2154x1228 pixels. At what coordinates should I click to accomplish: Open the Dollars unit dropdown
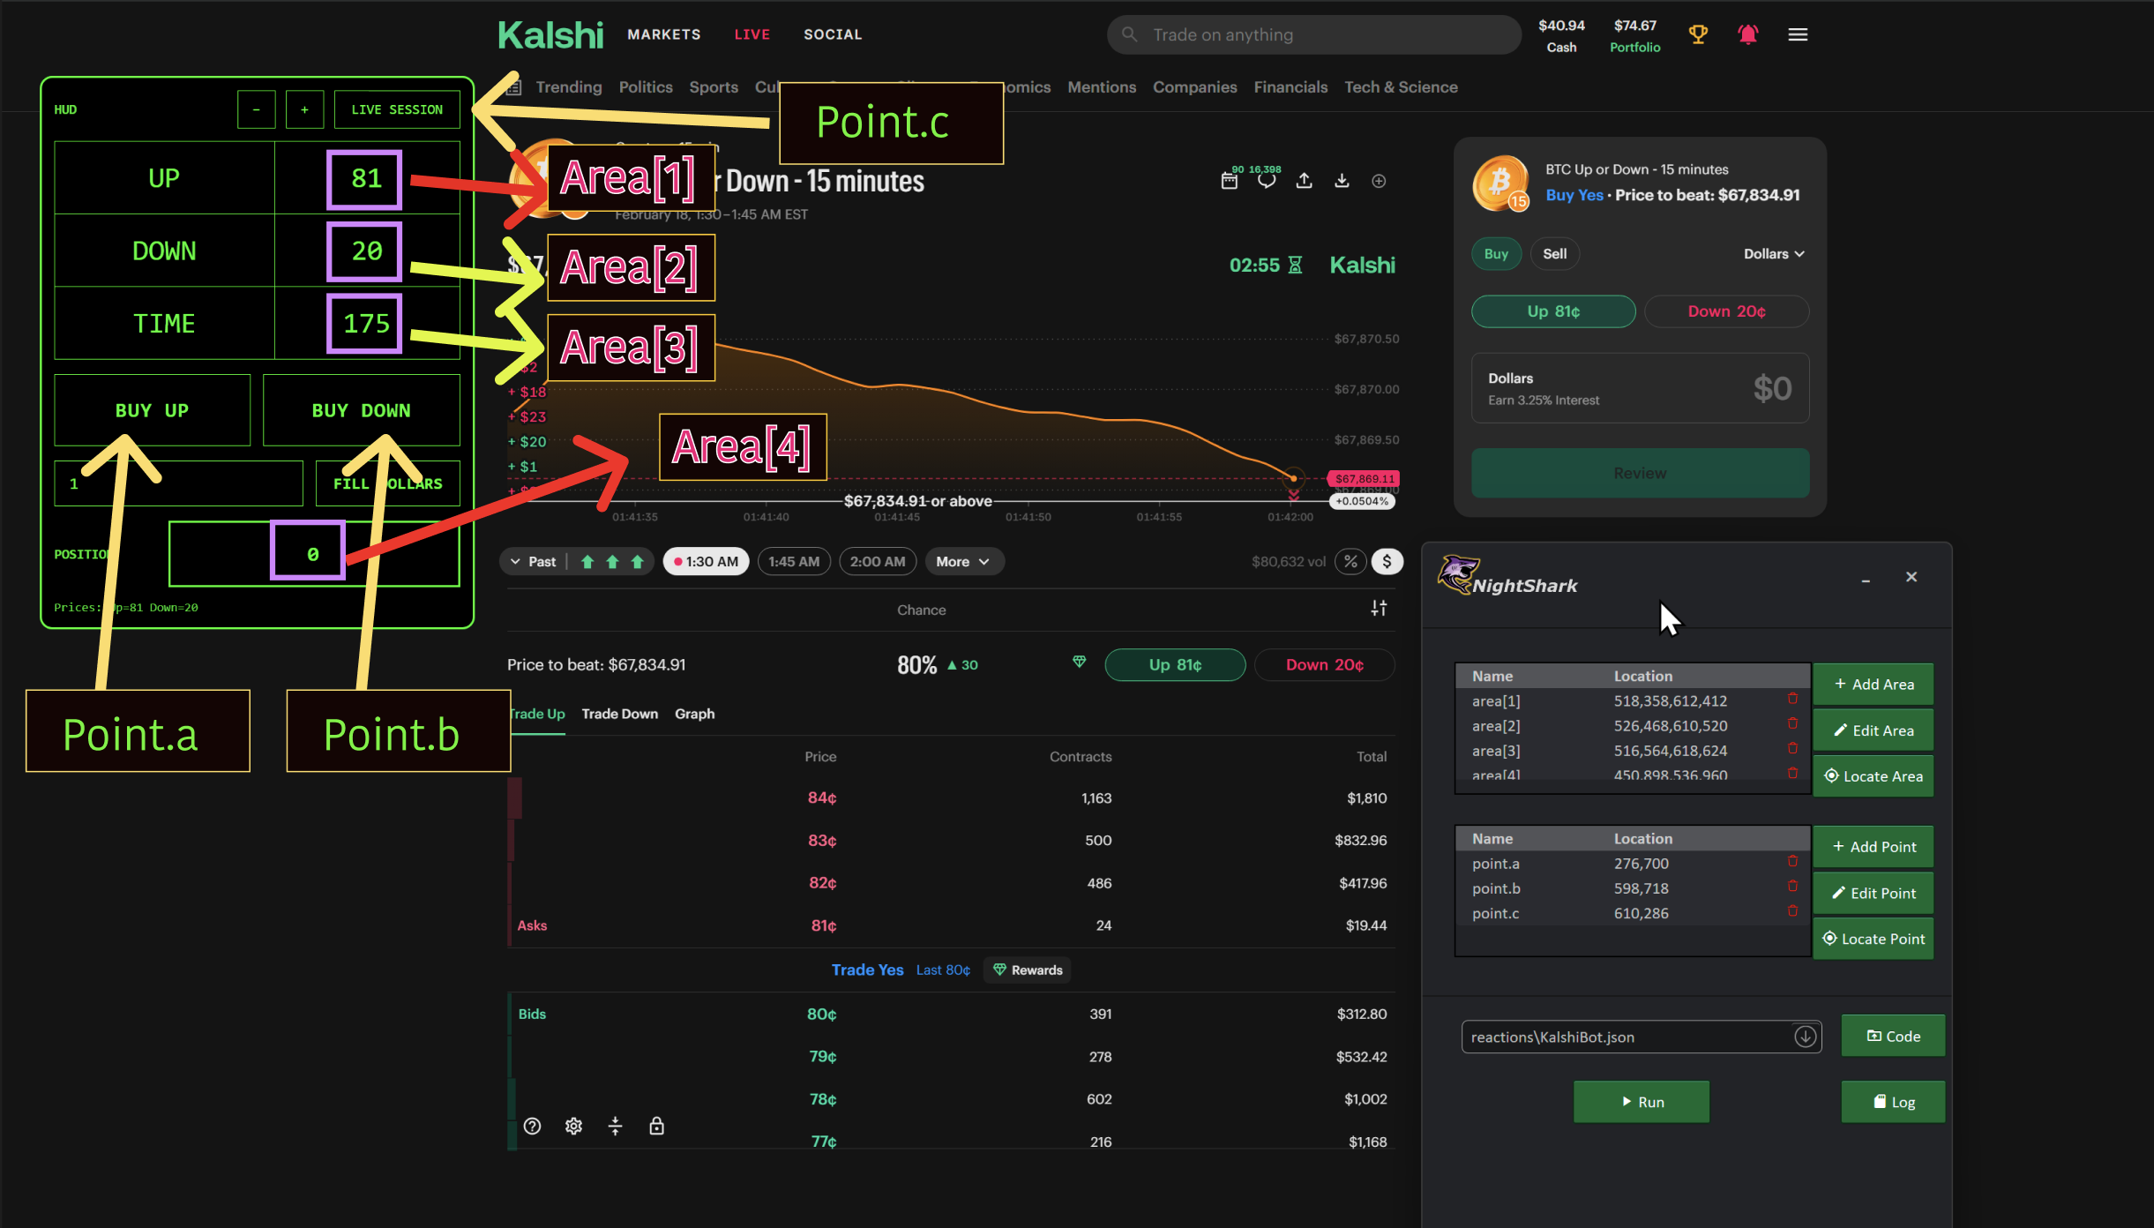coord(1773,253)
